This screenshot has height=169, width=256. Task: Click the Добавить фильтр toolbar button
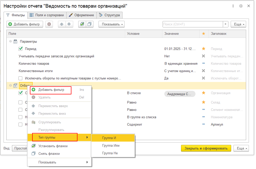click(x=24, y=24)
